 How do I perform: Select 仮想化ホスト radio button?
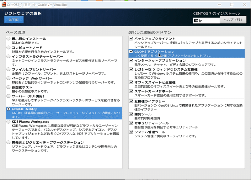coord(8,87)
